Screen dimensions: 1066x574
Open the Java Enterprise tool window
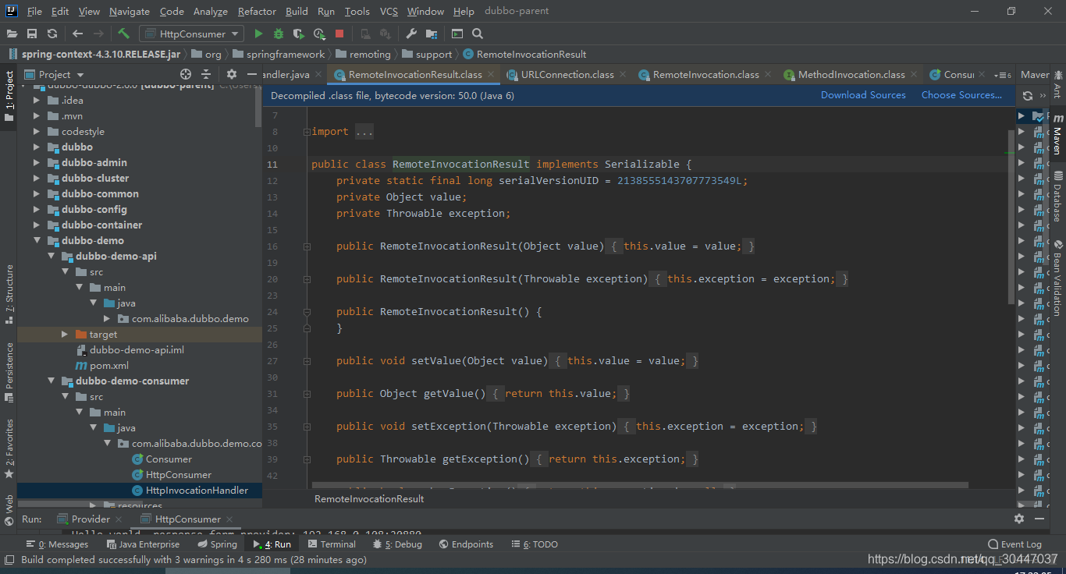click(142, 544)
